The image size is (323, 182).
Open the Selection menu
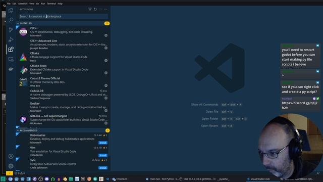(x=23, y=4)
